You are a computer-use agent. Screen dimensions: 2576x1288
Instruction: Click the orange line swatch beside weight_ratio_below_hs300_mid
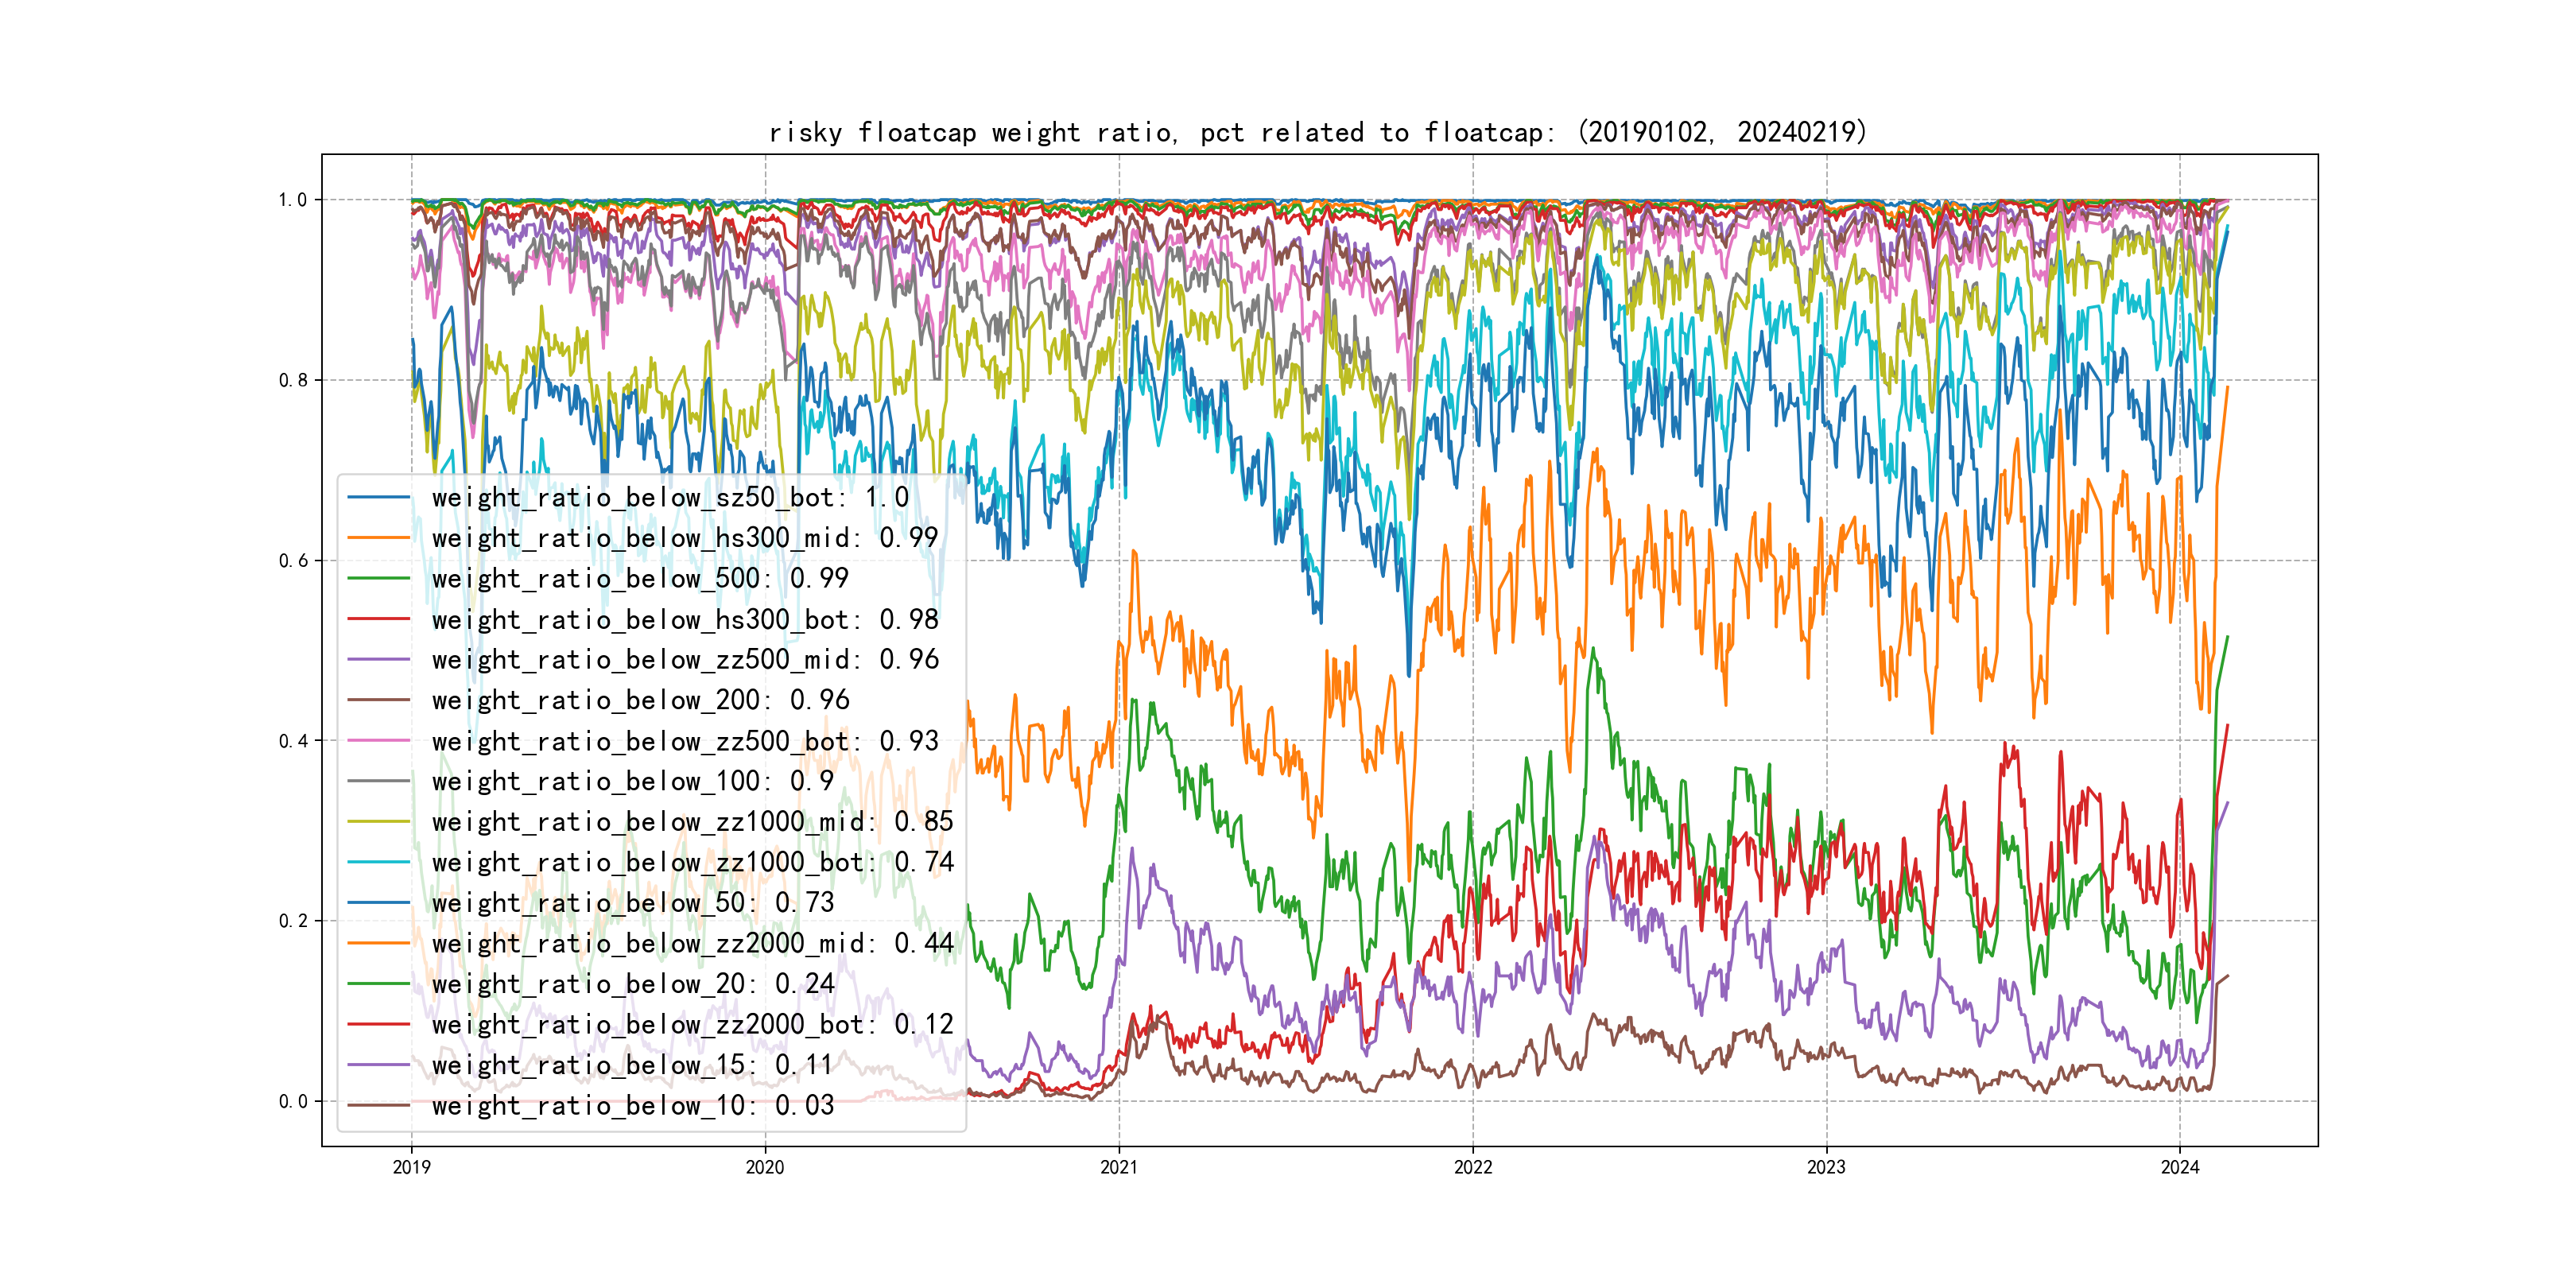point(378,538)
